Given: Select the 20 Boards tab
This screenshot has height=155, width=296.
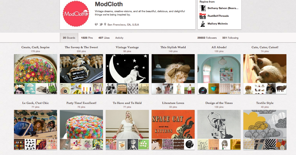Looking at the screenshot, I should tap(69, 38).
